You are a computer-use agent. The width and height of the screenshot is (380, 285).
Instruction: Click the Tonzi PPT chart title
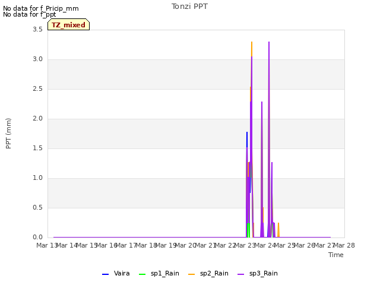click(x=189, y=7)
